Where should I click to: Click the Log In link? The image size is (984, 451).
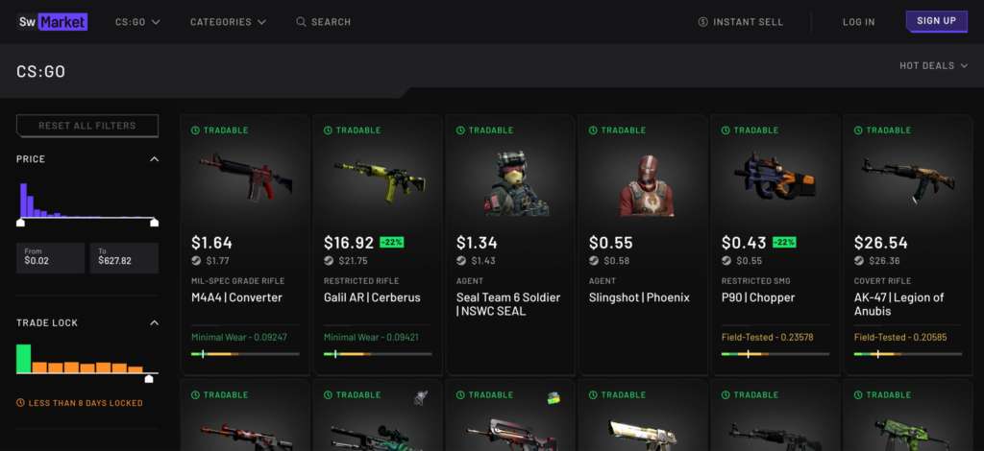click(858, 22)
